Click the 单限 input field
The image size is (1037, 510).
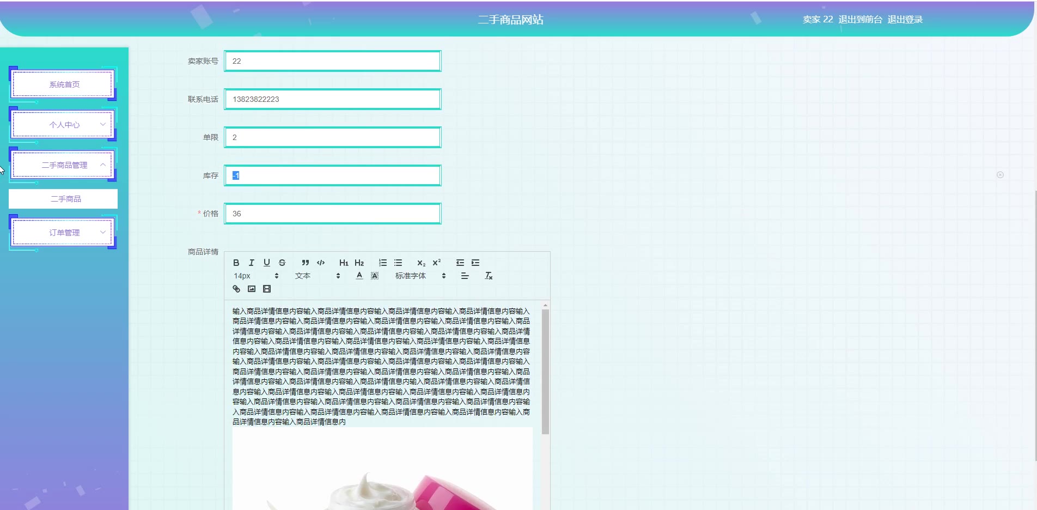coord(333,137)
